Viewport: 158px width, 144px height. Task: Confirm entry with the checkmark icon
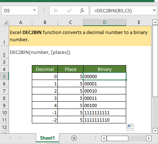click(69, 10)
